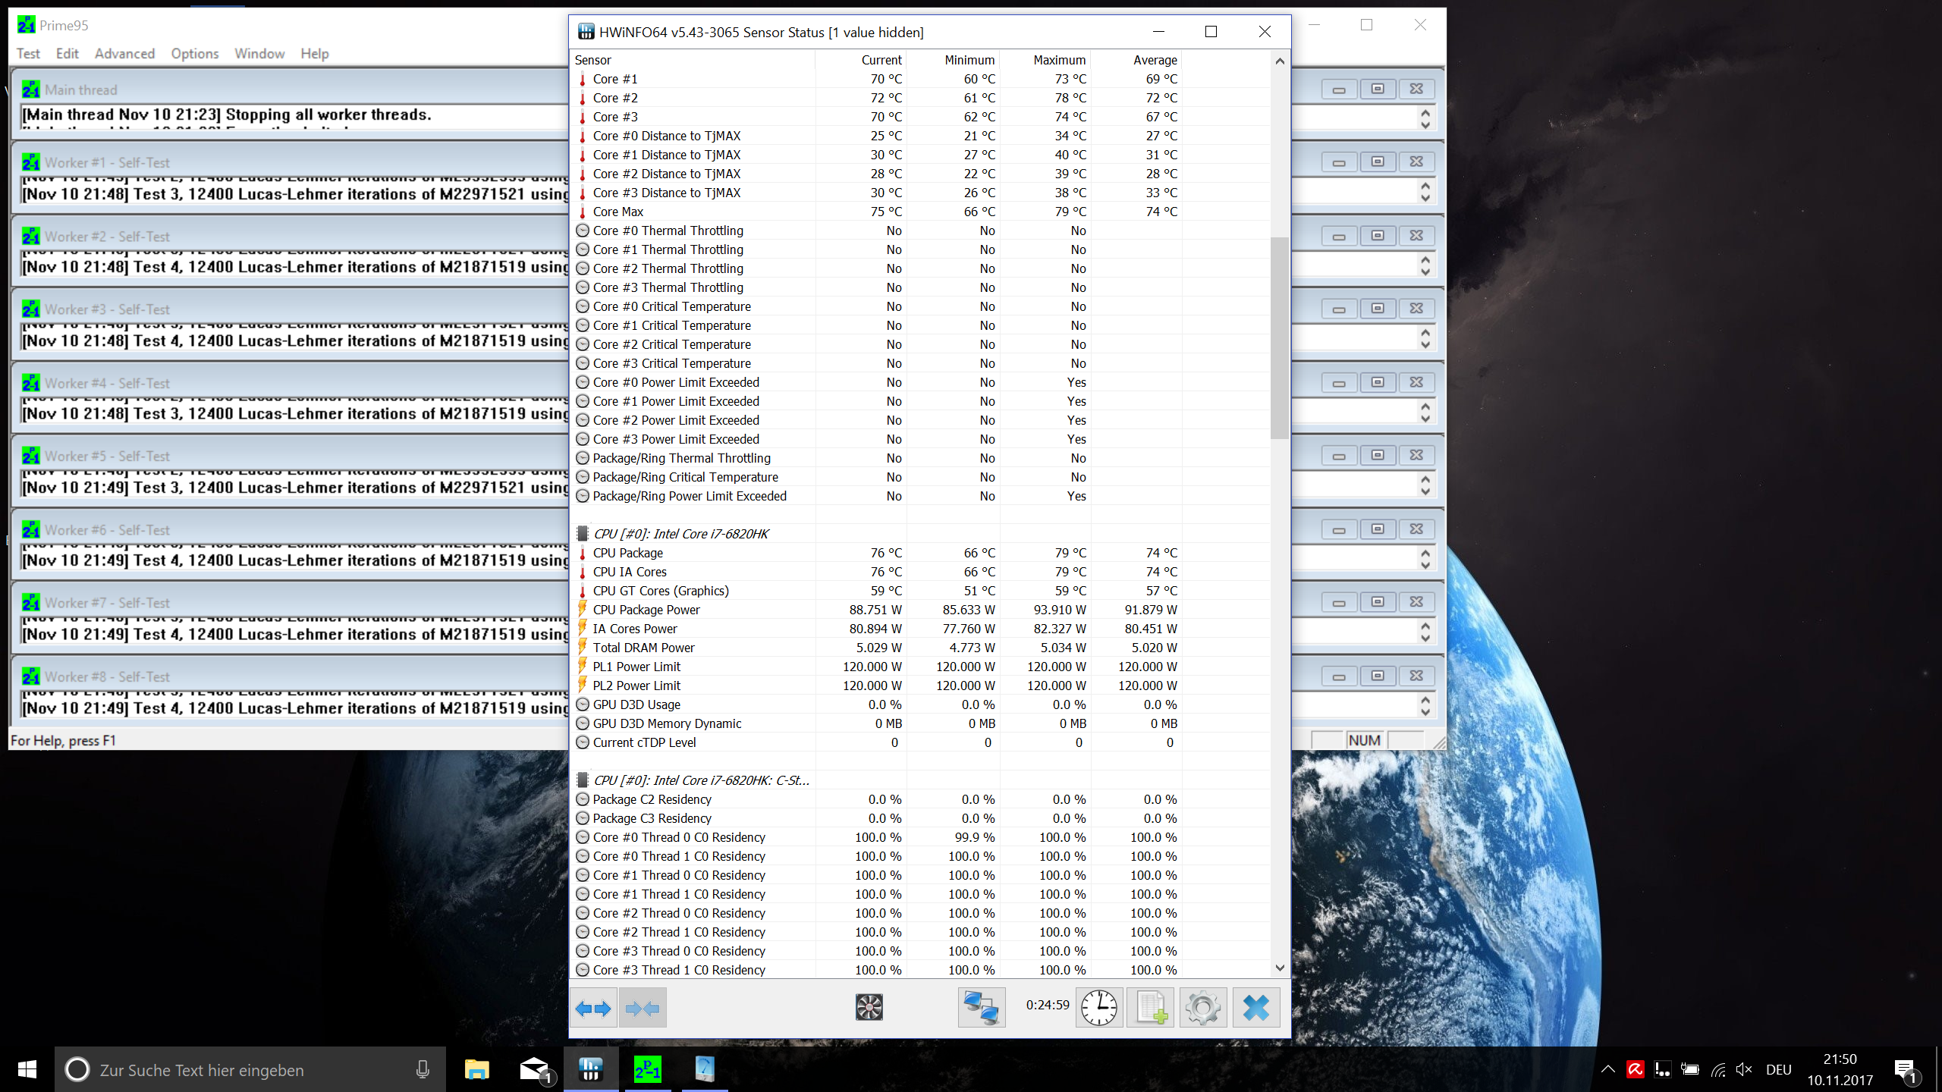
Task: Open HWiNFO sensor settings gear
Action: (1203, 1008)
